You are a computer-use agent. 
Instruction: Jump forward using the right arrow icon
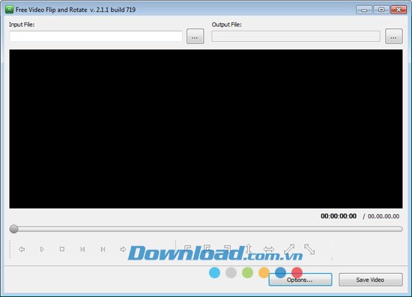click(x=123, y=249)
